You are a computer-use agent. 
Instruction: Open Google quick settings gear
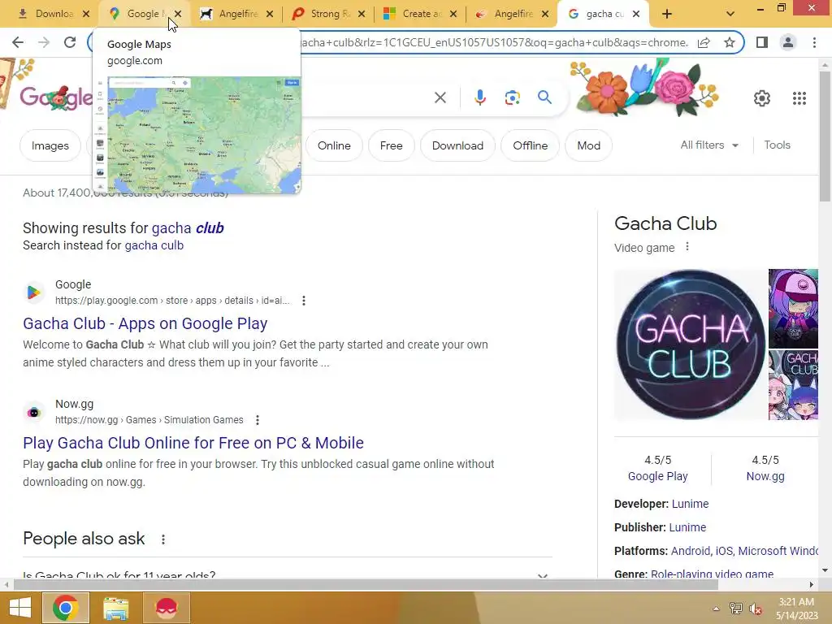(x=762, y=98)
